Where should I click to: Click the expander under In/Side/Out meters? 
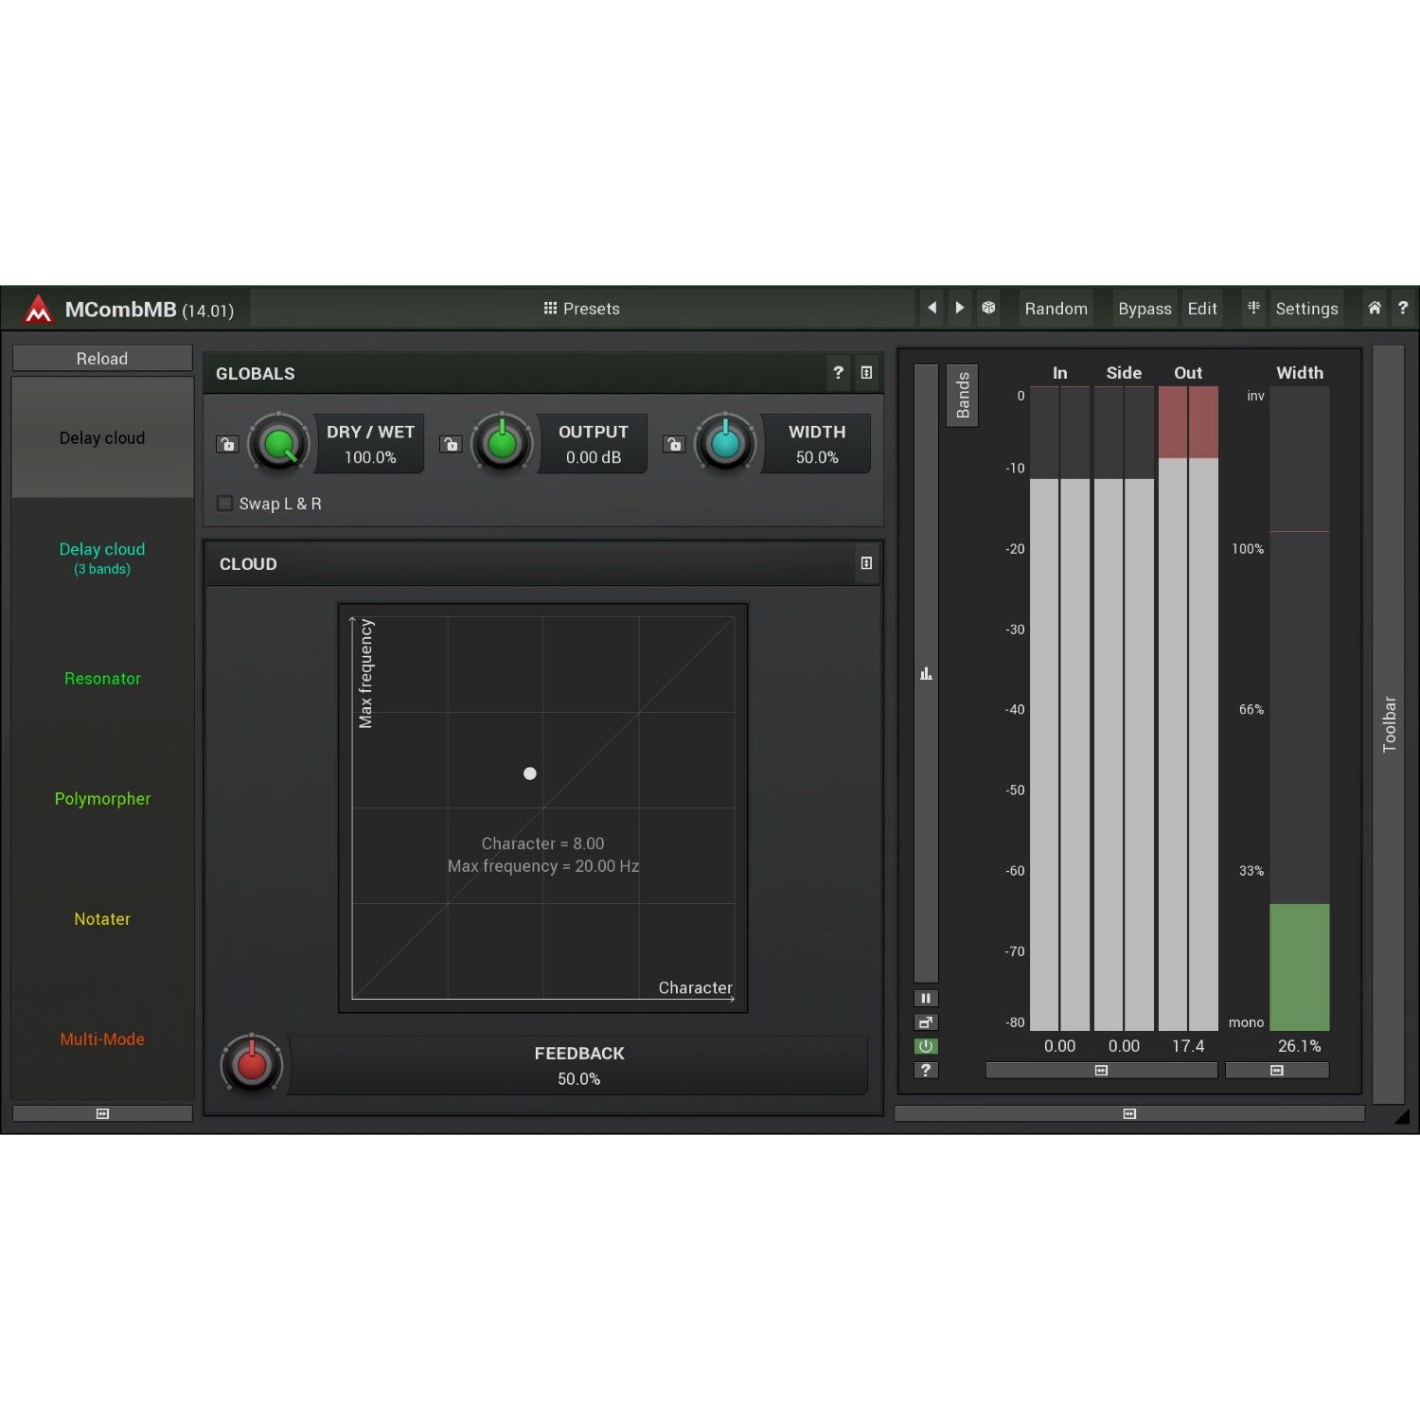pyautogui.click(x=1101, y=1071)
